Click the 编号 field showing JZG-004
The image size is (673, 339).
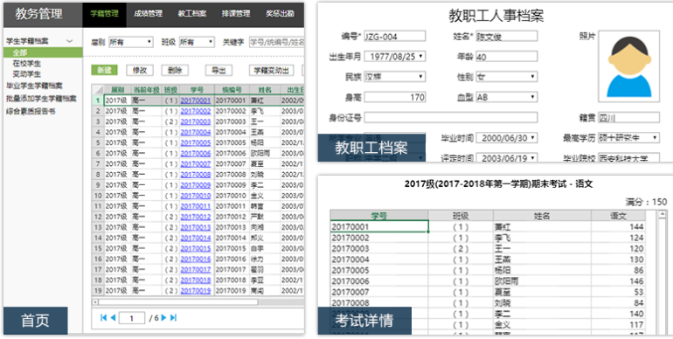tap(395, 36)
